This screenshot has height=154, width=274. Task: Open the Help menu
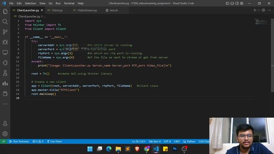click(80, 3)
